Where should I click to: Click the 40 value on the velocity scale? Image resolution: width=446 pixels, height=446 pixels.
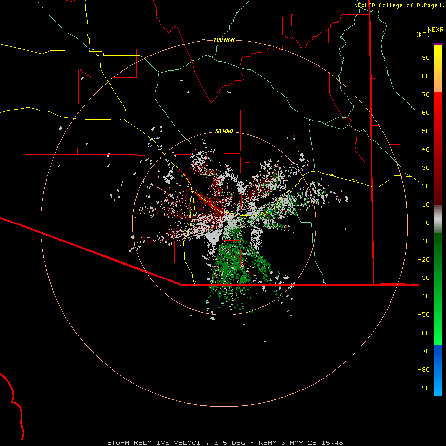point(426,150)
